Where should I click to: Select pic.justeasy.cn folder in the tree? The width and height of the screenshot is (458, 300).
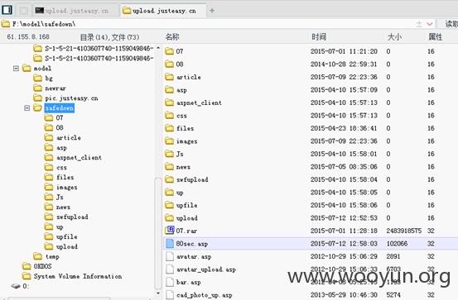(x=65, y=98)
